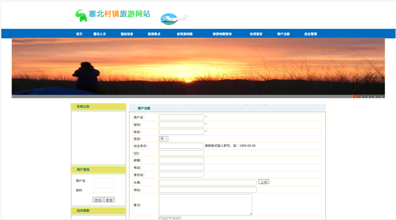The width and height of the screenshot is (396, 220).
Task: Click the 出生年月 birth date input
Action: pos(181,146)
